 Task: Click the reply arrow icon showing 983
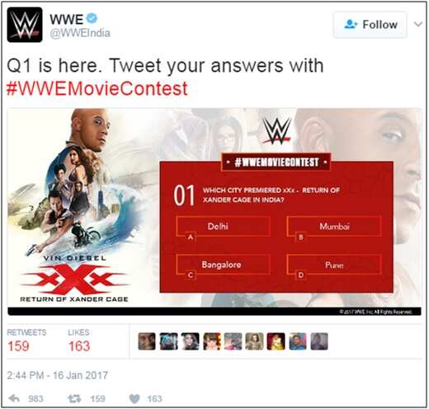pos(14,398)
